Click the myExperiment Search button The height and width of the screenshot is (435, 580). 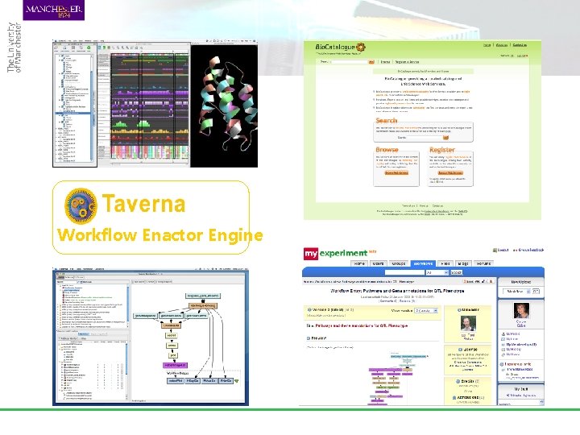point(456,272)
